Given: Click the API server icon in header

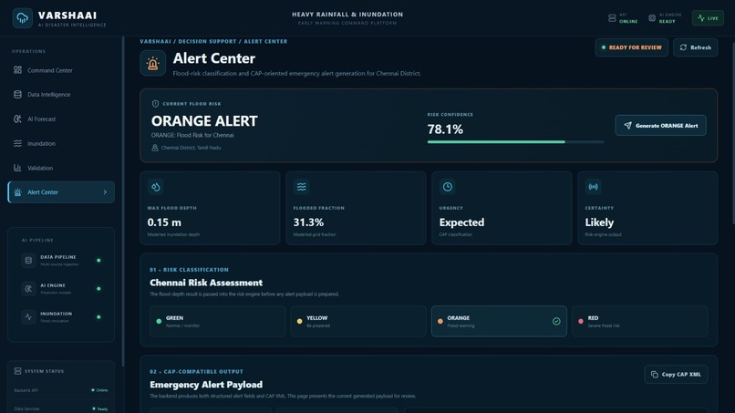Looking at the screenshot, I should point(612,18).
